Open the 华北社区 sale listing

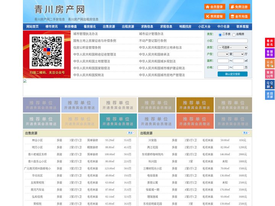click(x=37, y=175)
